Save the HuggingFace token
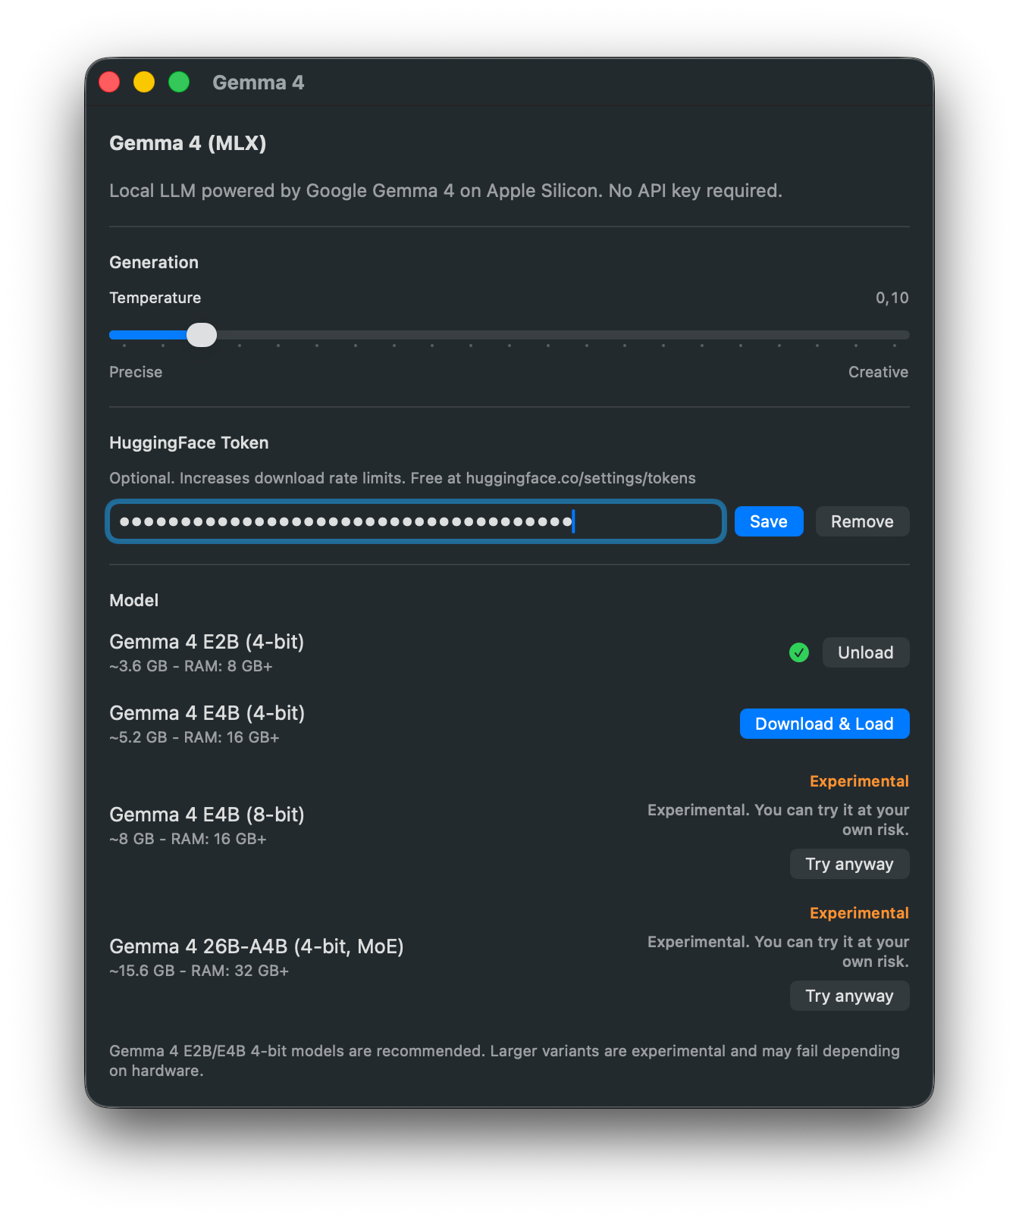Viewport: 1019px width, 1220px height. tap(768, 521)
